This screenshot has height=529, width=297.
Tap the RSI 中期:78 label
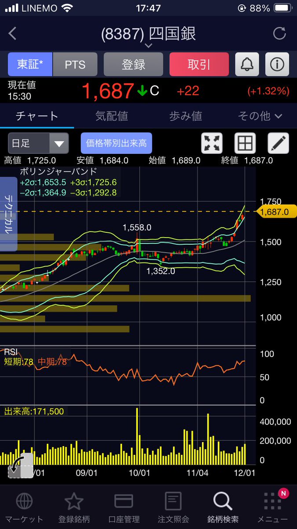[x=52, y=362]
